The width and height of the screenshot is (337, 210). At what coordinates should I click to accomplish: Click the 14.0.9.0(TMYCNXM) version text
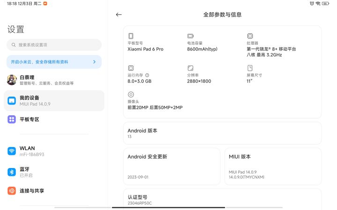point(247,177)
